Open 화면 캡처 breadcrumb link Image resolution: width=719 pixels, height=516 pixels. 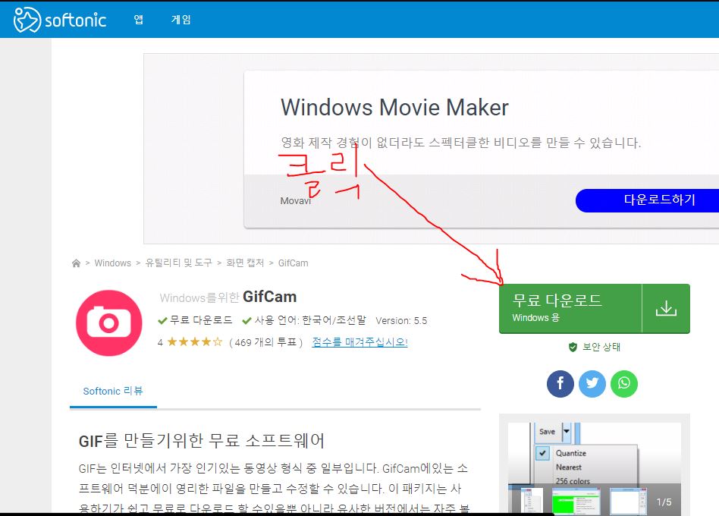click(245, 263)
